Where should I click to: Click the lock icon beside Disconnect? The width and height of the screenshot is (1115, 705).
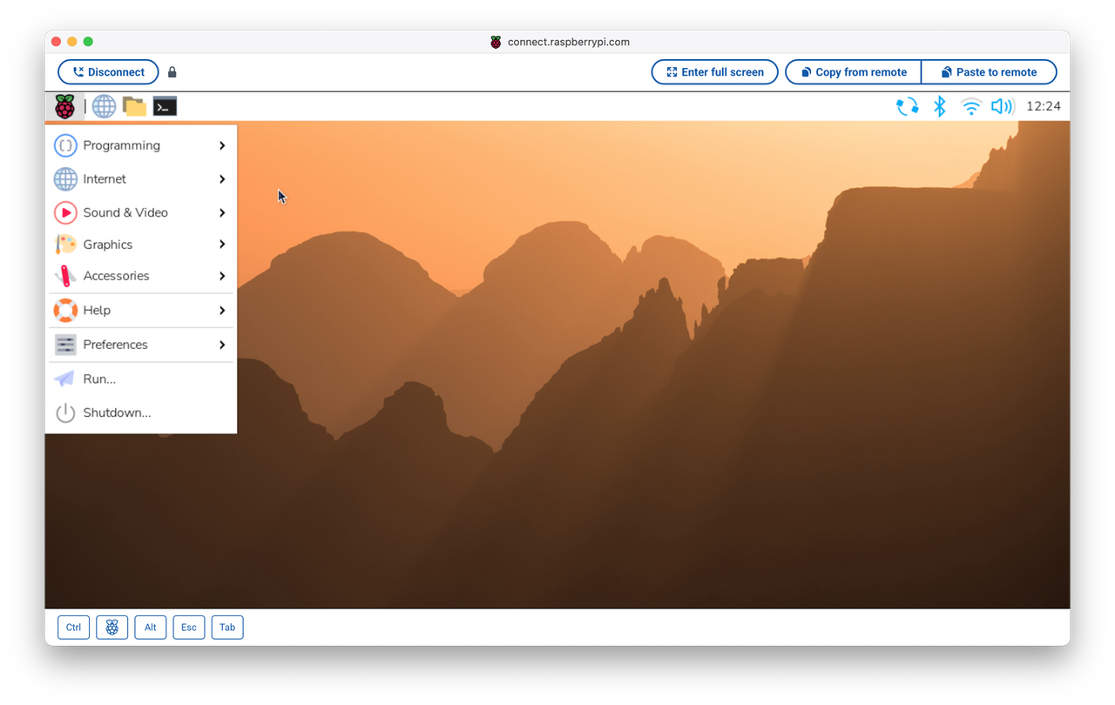(x=172, y=71)
